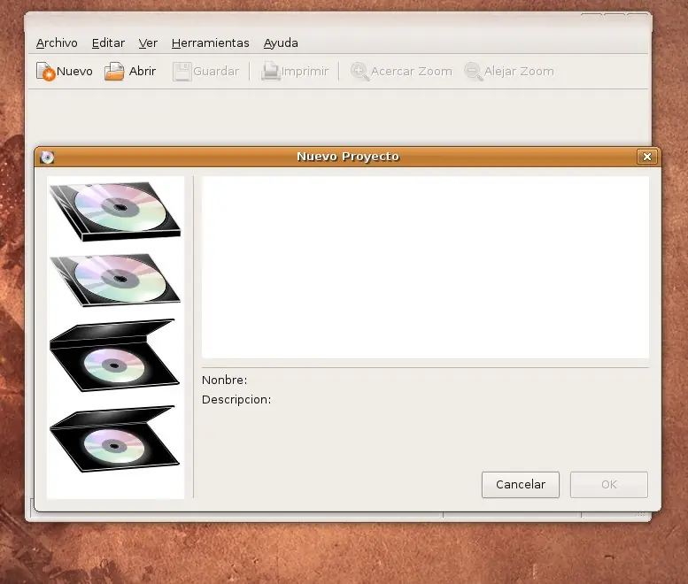The height and width of the screenshot is (584, 688).
Task: Click the Nuevo toolbar icon
Action: click(45, 71)
